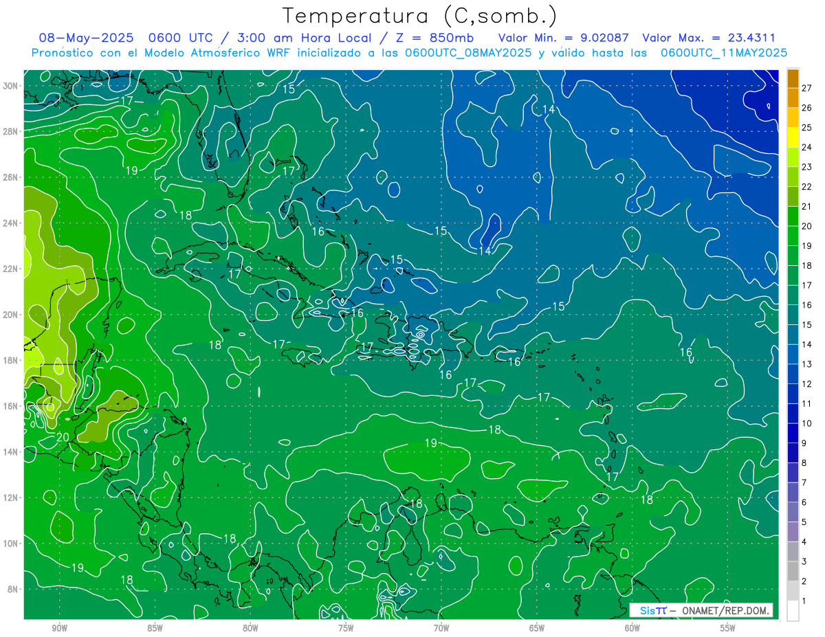Click the '60W' longitude axis label
The height and width of the screenshot is (637, 825).
click(632, 628)
